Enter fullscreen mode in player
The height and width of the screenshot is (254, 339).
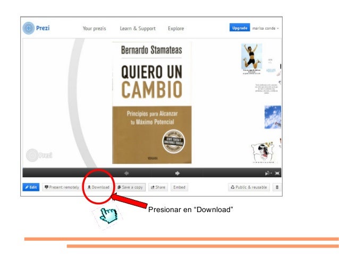[x=277, y=173]
